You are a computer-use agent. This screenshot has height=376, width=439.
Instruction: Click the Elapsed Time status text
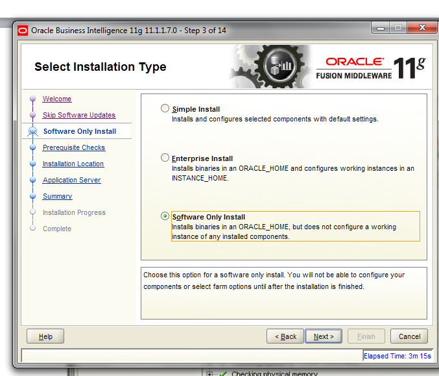pos(397,356)
